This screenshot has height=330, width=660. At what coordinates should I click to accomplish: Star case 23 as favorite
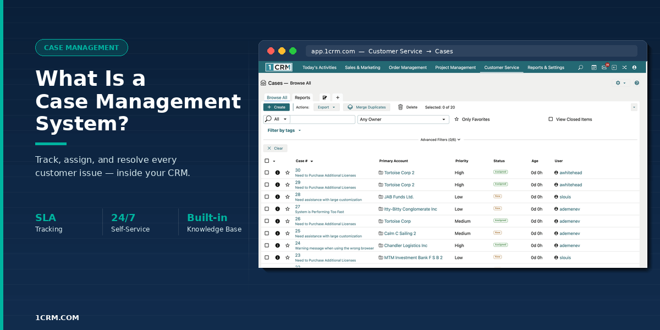(x=287, y=257)
